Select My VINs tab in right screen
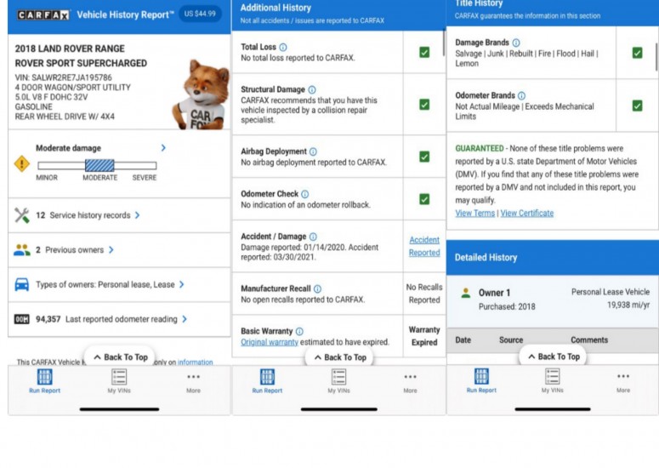Image resolution: width=659 pixels, height=468 pixels. pos(552,381)
